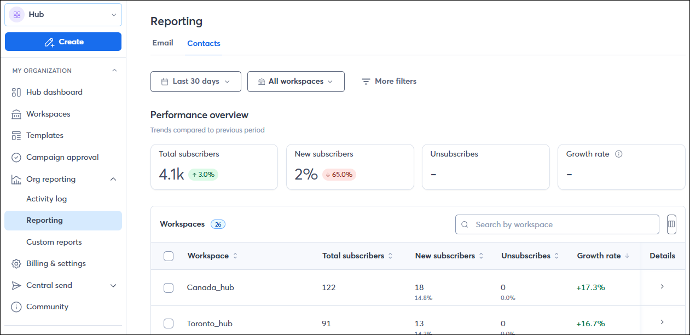Open the Last 30 days date dropdown

coord(196,82)
